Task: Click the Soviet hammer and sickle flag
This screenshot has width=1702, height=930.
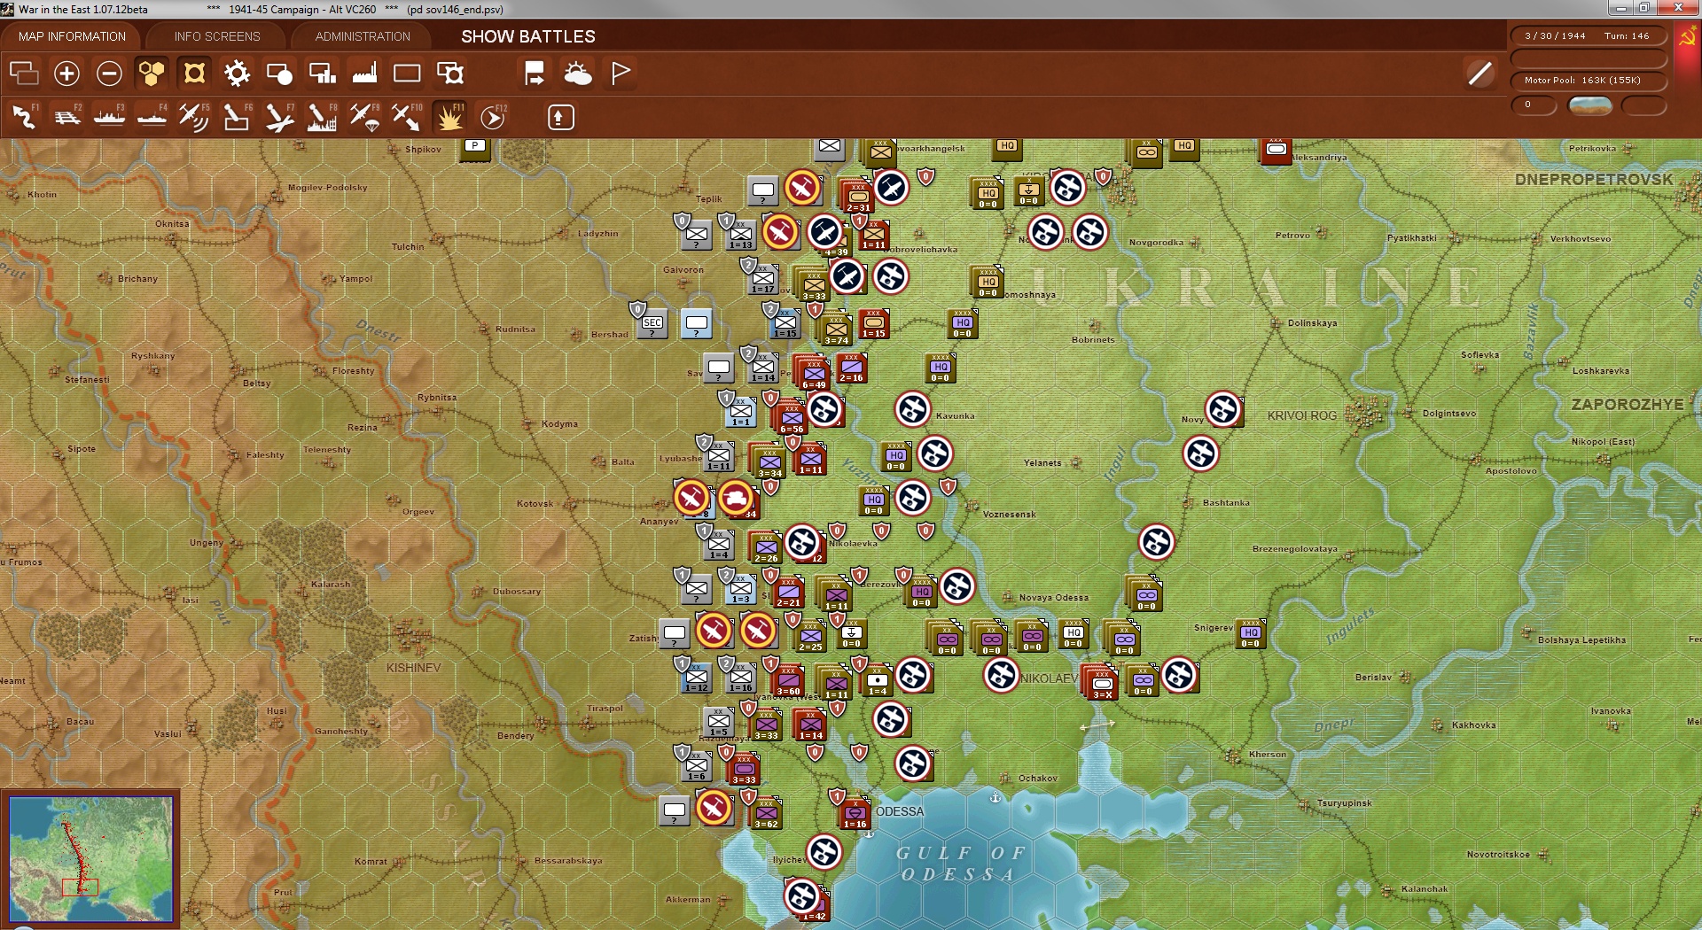Action: (x=1686, y=38)
